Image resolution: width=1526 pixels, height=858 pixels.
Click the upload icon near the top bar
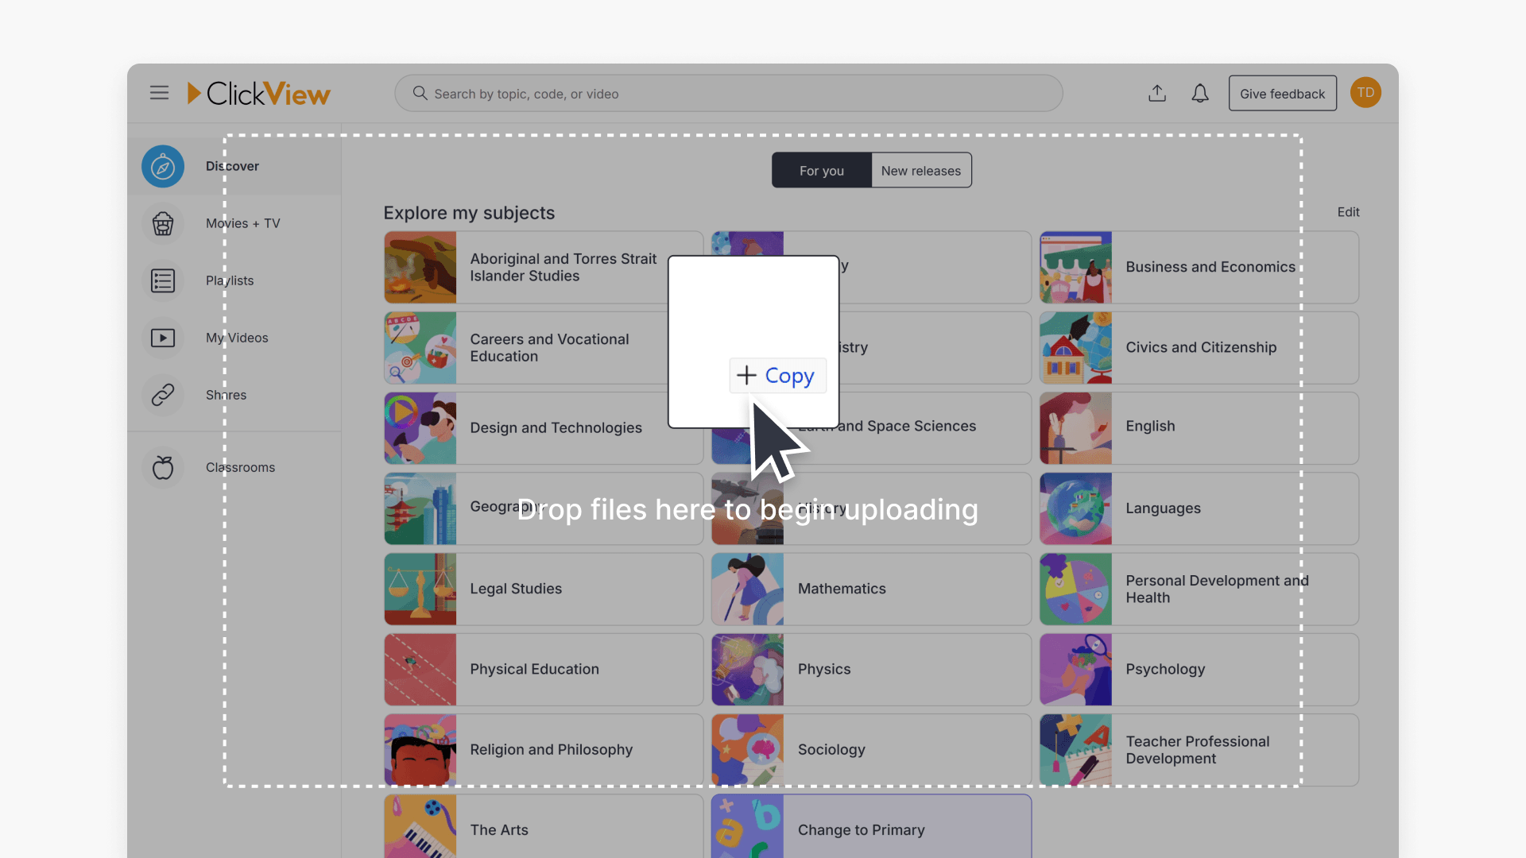(x=1157, y=93)
